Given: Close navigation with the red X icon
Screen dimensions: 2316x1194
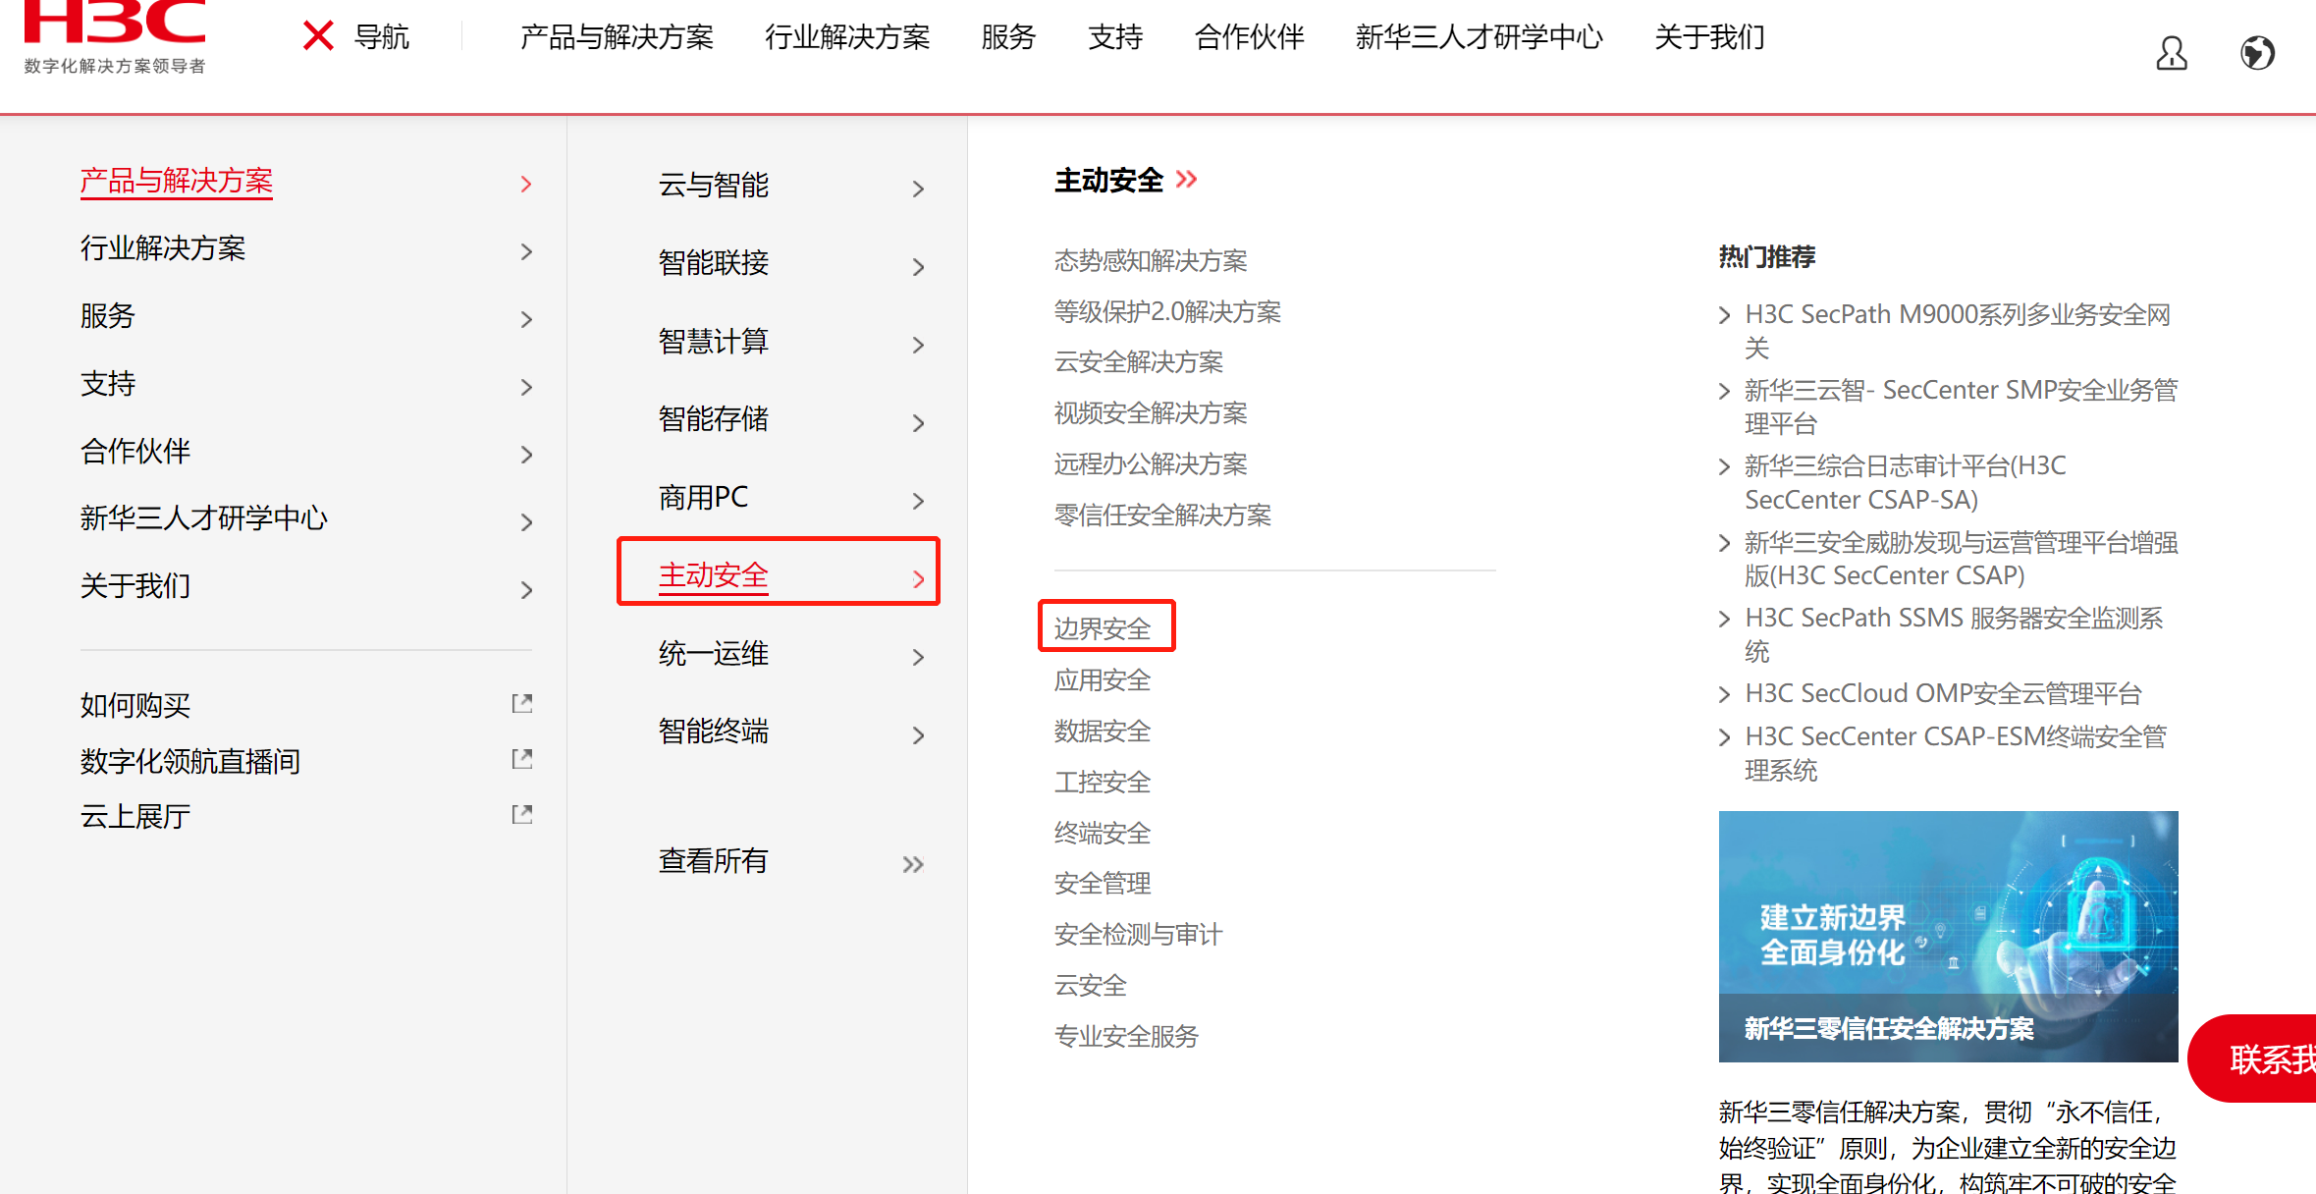Looking at the screenshot, I should 318,36.
